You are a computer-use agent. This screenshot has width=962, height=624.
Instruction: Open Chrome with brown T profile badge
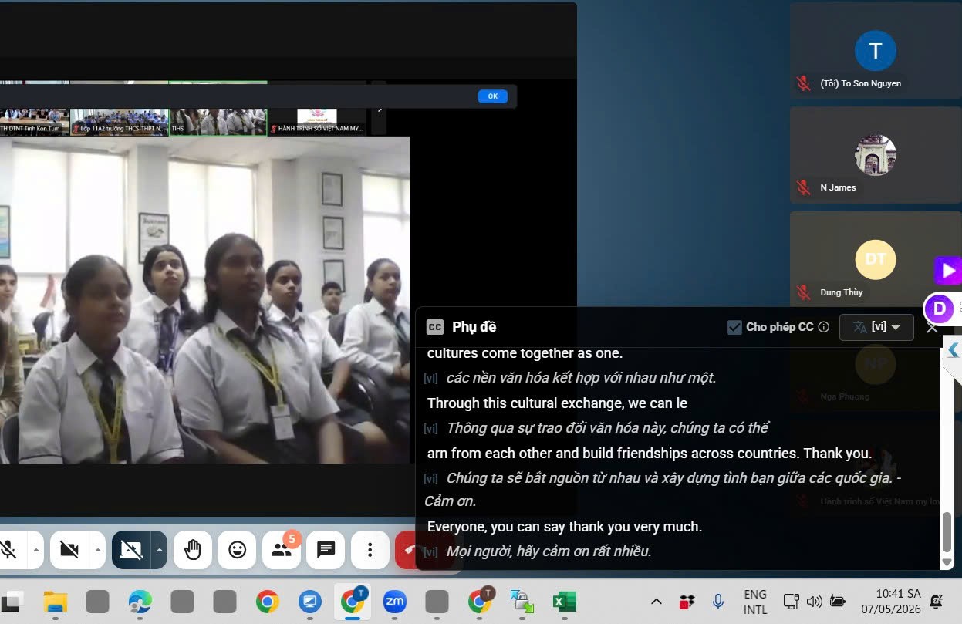pos(480,602)
